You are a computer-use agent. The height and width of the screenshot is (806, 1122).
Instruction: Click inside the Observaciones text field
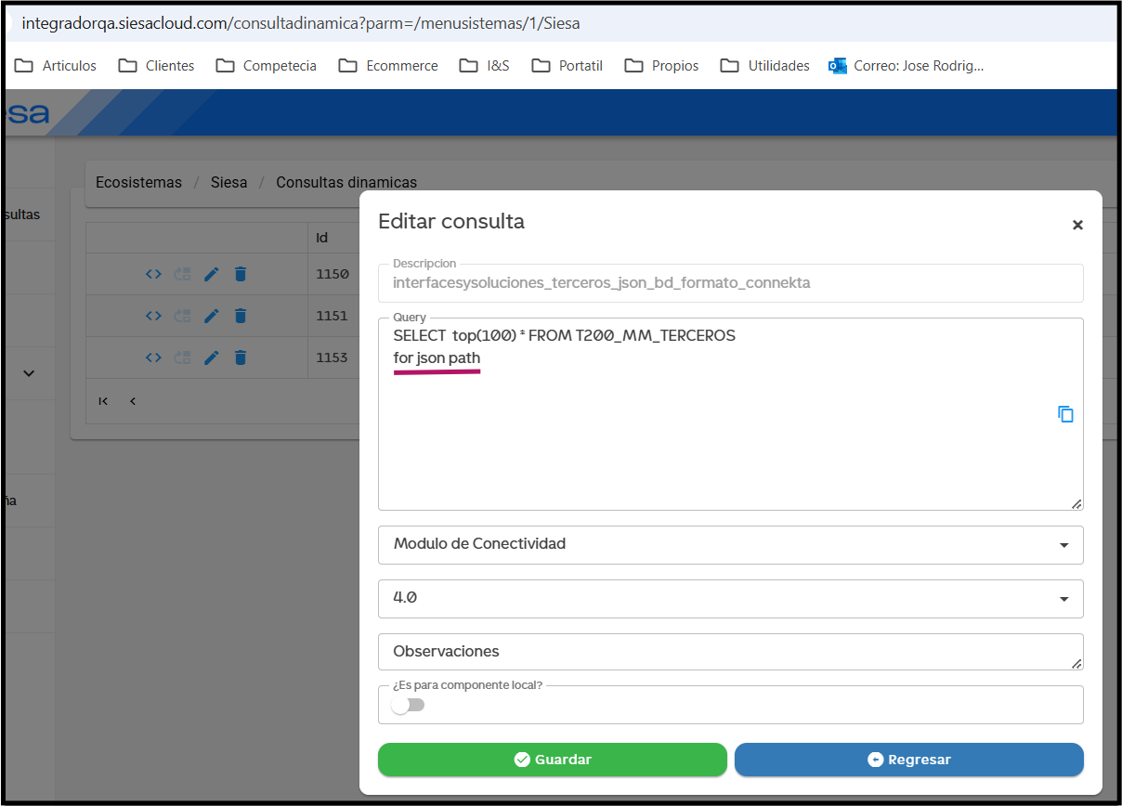(650, 651)
